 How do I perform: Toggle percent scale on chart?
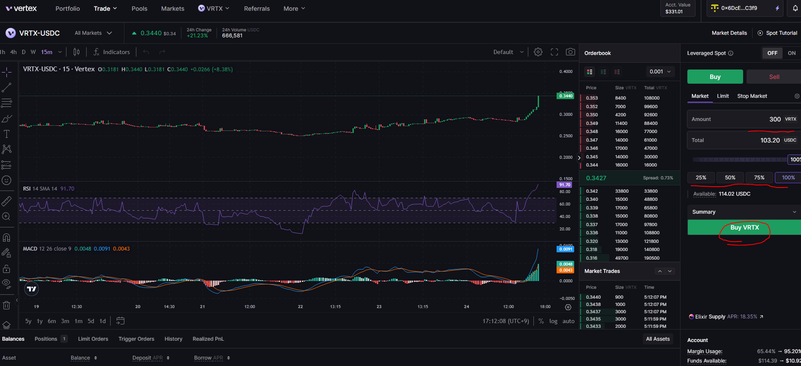(x=541, y=321)
